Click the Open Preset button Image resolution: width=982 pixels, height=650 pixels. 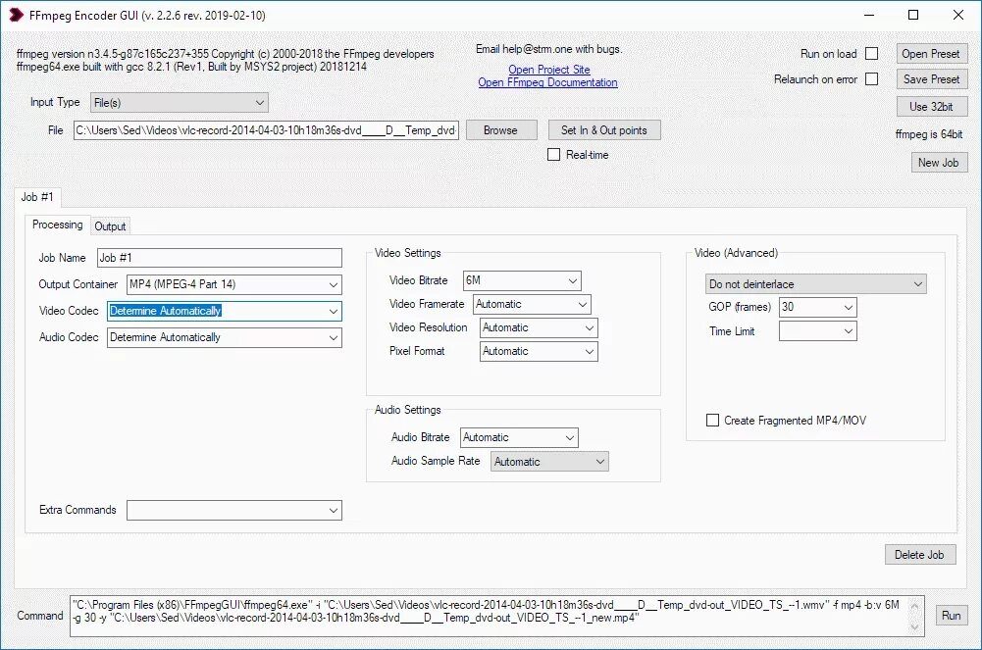(931, 54)
